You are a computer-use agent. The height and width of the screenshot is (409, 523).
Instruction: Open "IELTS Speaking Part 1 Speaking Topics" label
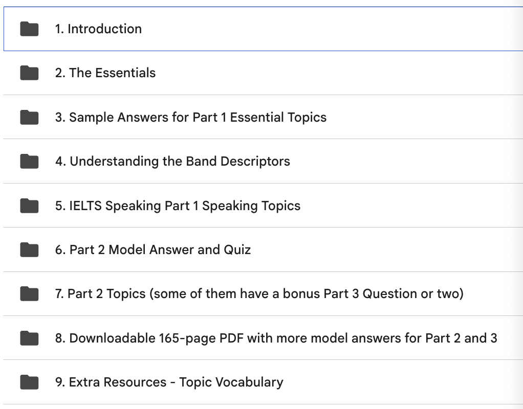click(178, 206)
